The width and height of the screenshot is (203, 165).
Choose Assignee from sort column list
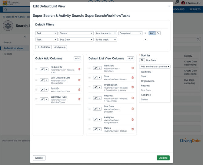point(146,95)
